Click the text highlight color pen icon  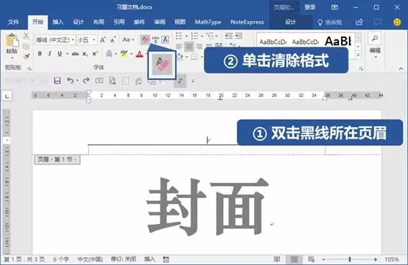pos(124,54)
